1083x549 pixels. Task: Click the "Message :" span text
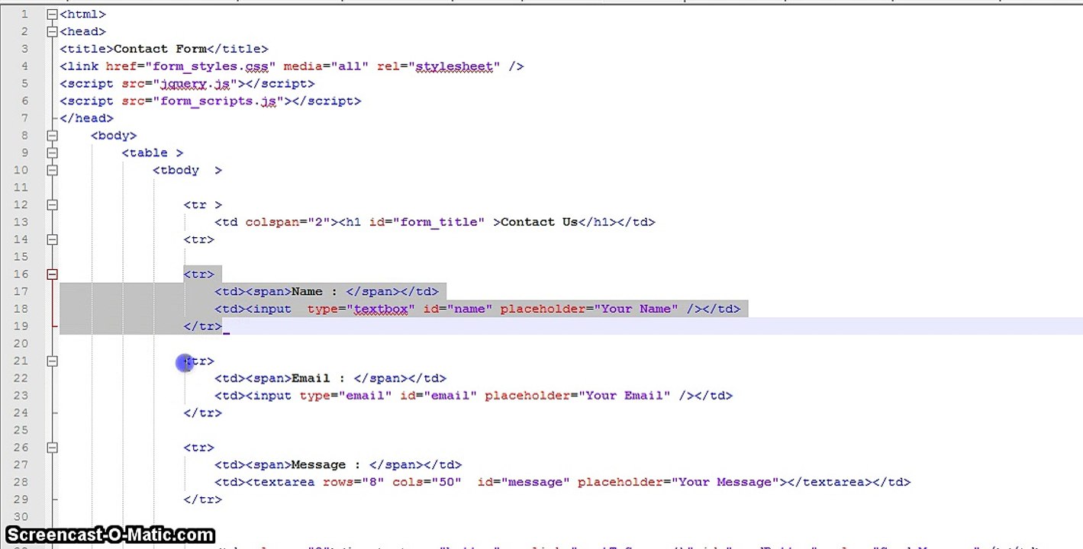(x=326, y=465)
